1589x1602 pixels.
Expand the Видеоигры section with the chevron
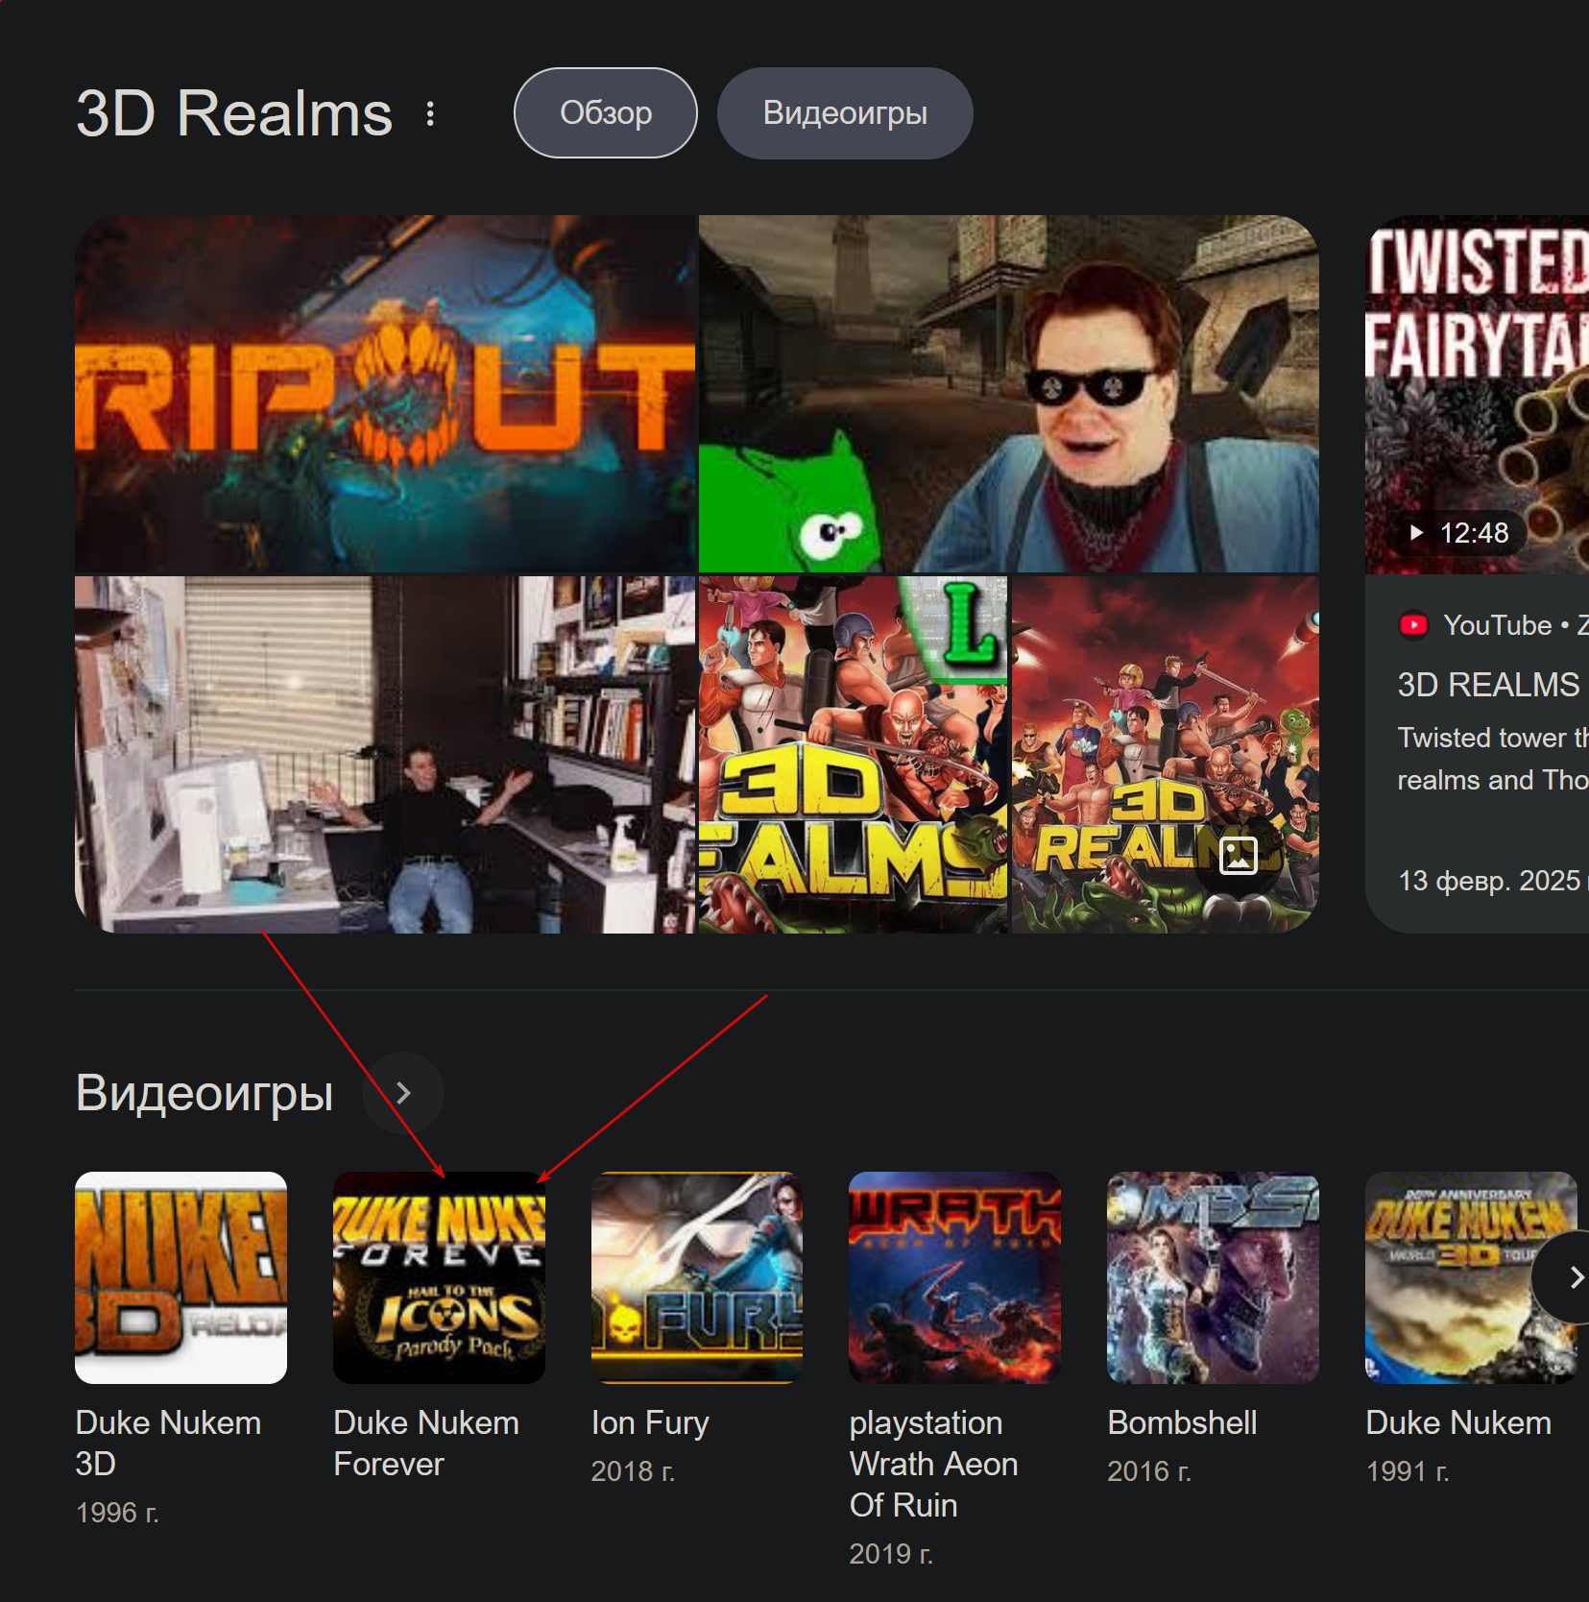[x=403, y=1093]
